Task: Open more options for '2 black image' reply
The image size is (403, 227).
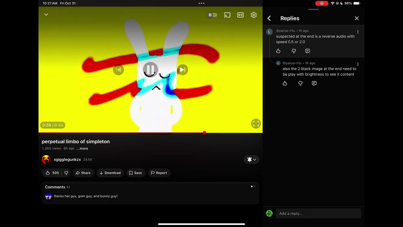Action: (358, 64)
